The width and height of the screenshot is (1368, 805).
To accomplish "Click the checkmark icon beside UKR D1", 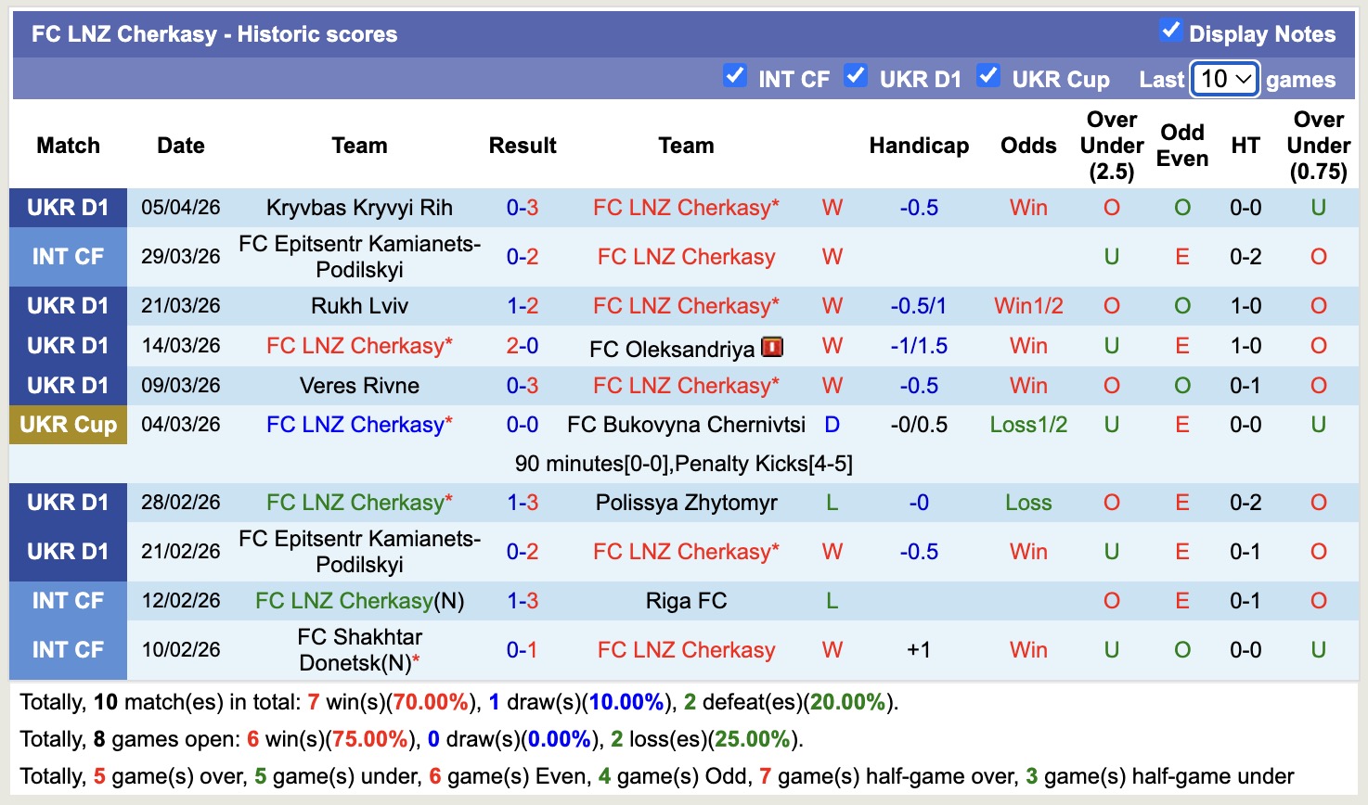I will 855,76.
